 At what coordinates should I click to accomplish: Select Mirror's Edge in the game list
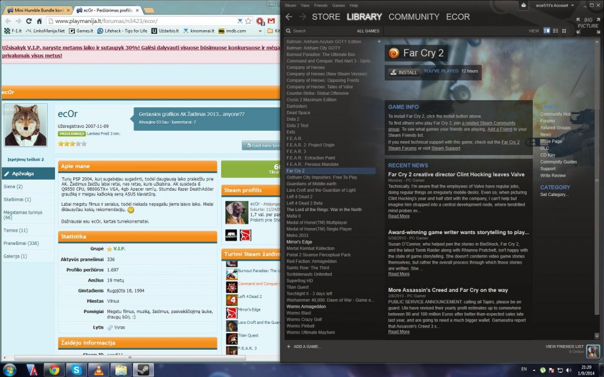[x=299, y=241]
